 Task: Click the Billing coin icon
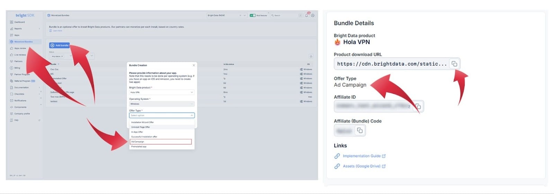pos(11,68)
